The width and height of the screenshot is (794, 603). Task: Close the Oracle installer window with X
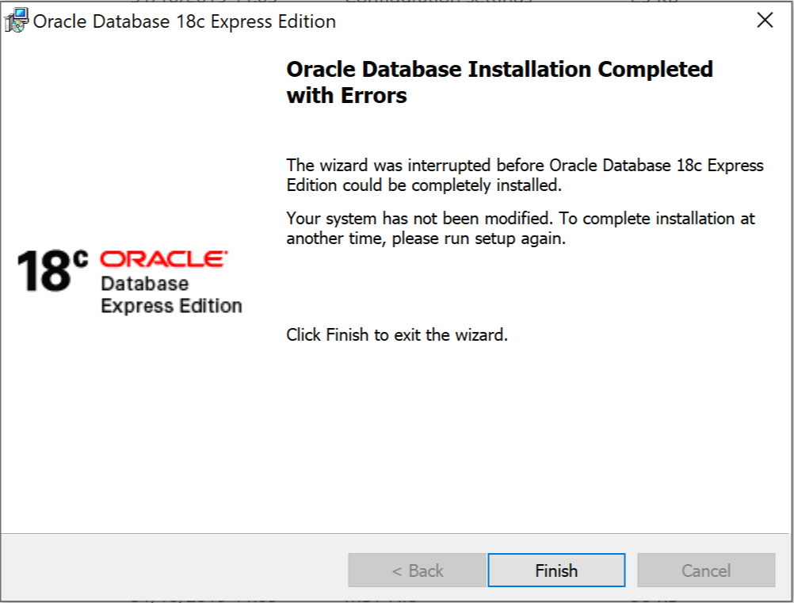[x=765, y=21]
